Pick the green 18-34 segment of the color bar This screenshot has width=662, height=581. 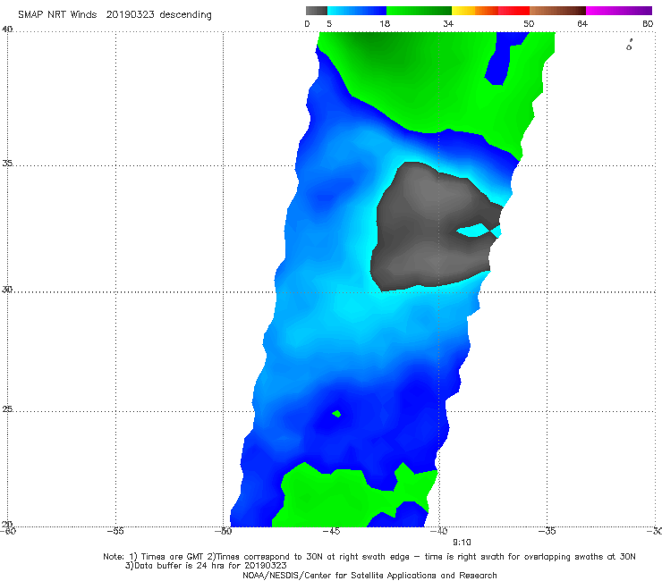(x=419, y=11)
